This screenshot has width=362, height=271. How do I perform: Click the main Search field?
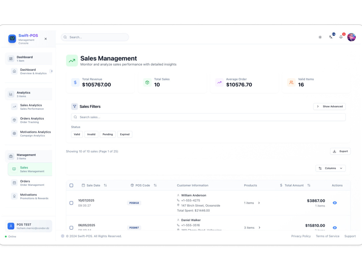pyautogui.click(x=95, y=37)
